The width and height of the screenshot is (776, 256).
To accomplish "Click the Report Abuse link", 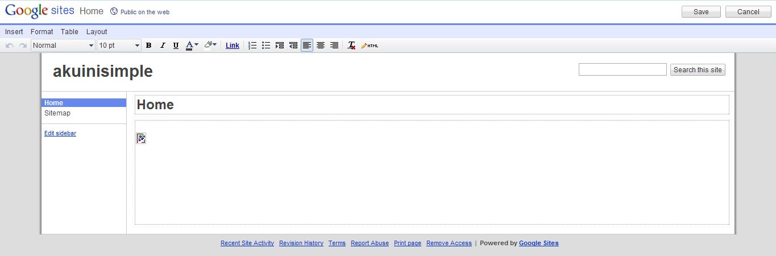I will (370, 243).
